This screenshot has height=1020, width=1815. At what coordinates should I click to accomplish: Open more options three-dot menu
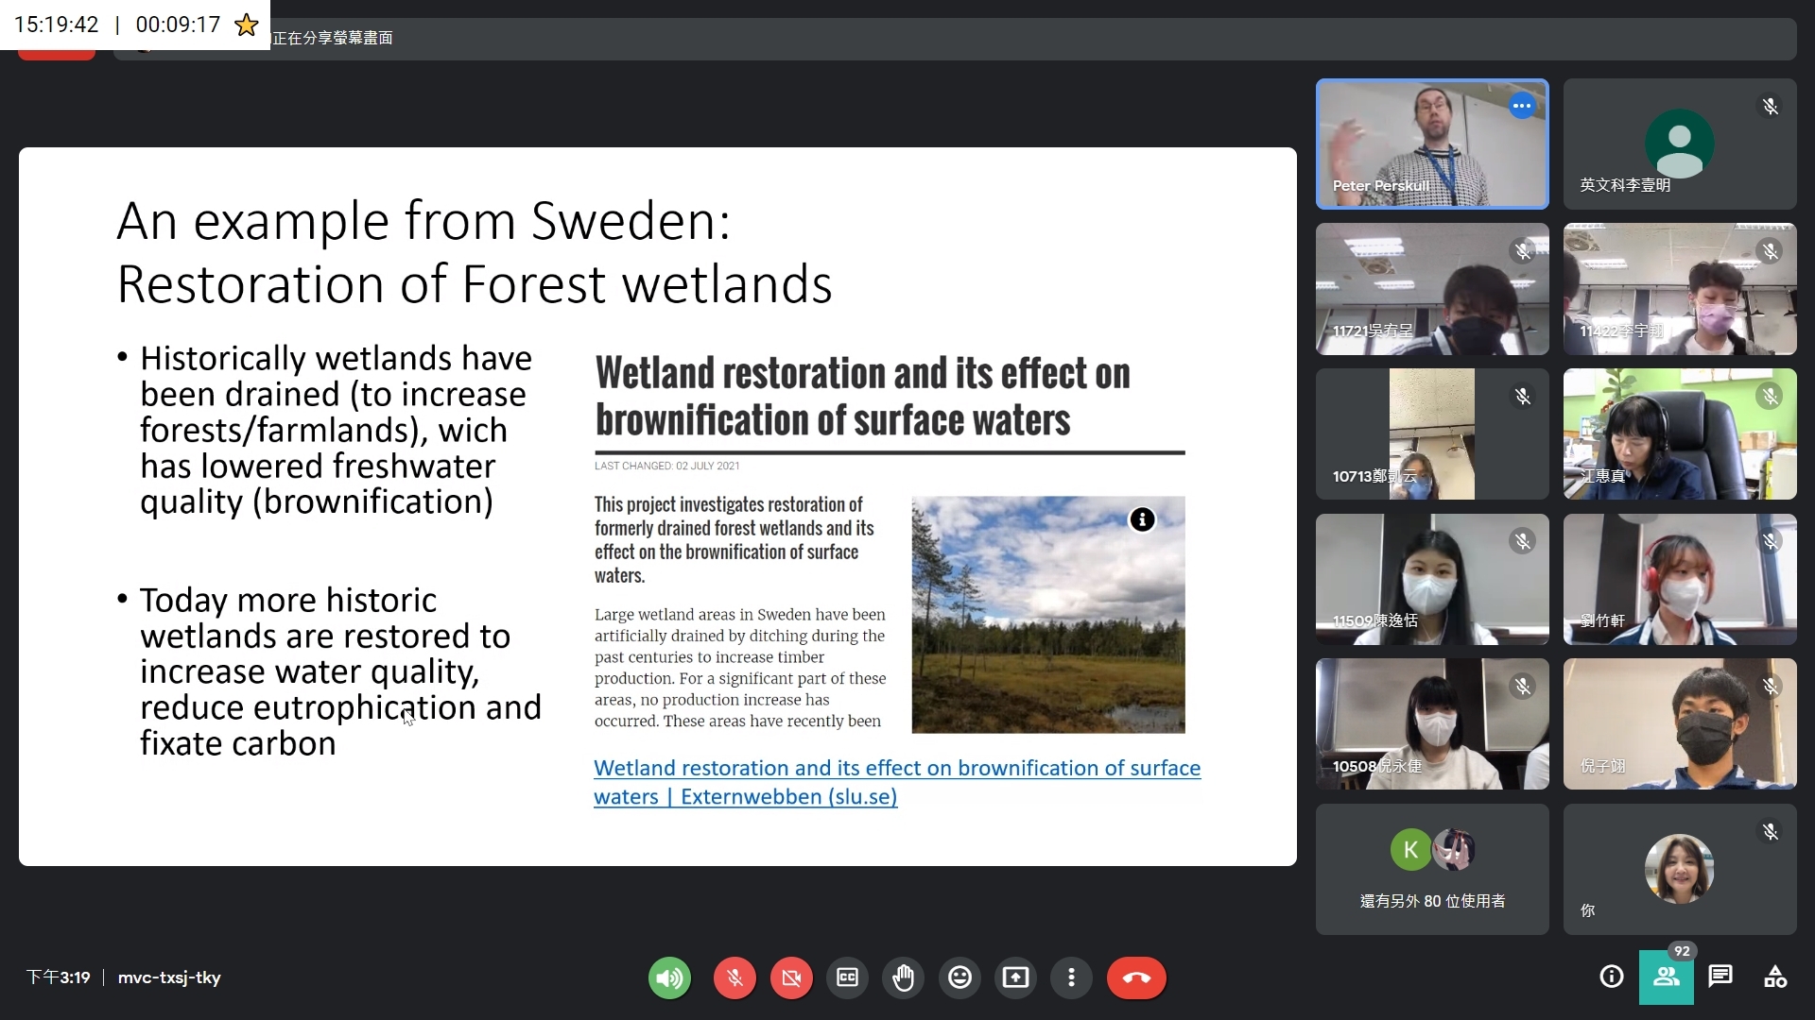[x=1071, y=977]
